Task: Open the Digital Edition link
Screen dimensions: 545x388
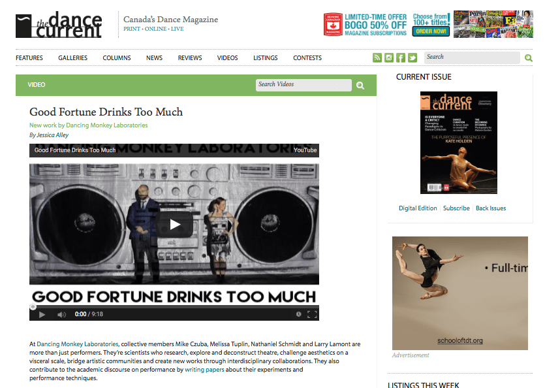Action: 418,208
